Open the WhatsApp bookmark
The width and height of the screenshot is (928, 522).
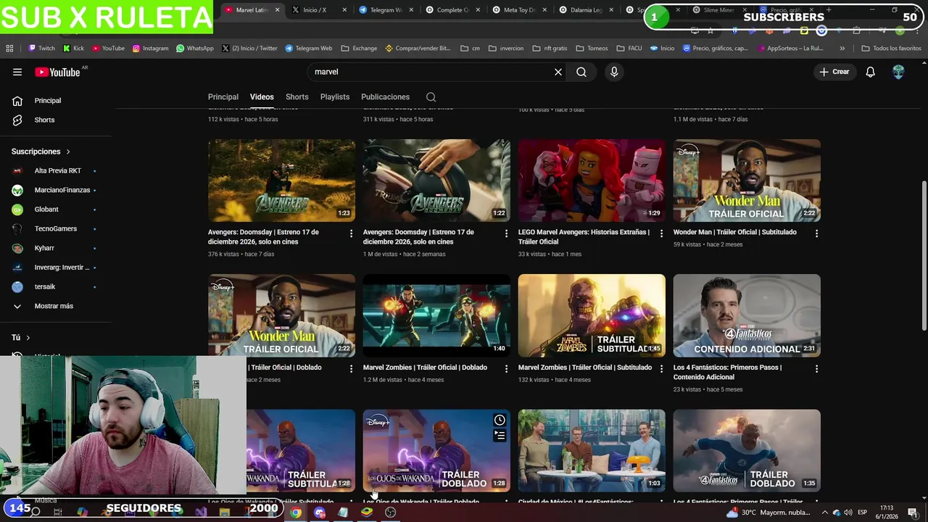pyautogui.click(x=195, y=49)
